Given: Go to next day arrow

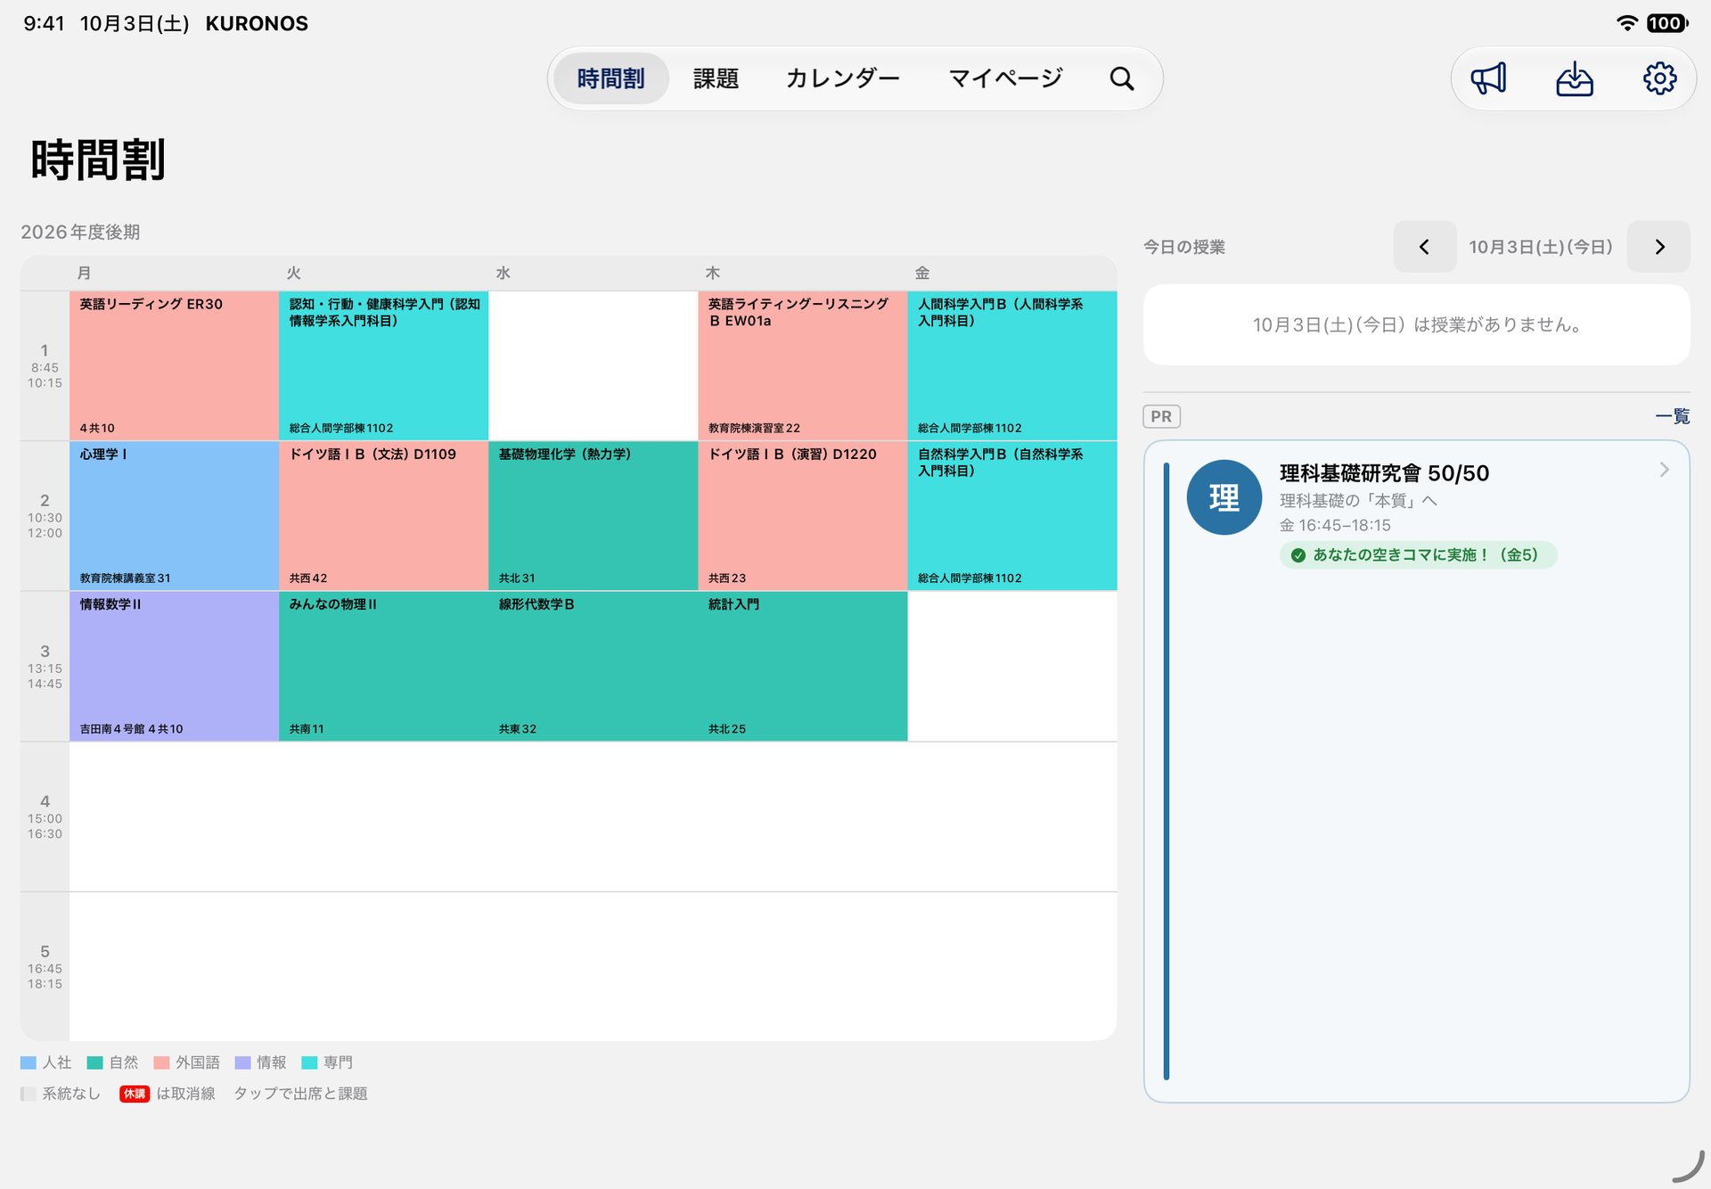Looking at the screenshot, I should click(x=1659, y=247).
